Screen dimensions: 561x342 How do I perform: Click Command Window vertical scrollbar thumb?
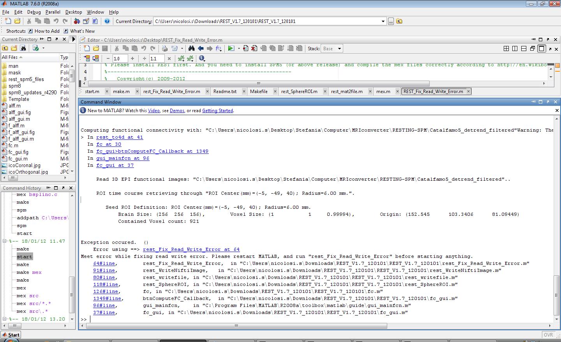point(556,296)
